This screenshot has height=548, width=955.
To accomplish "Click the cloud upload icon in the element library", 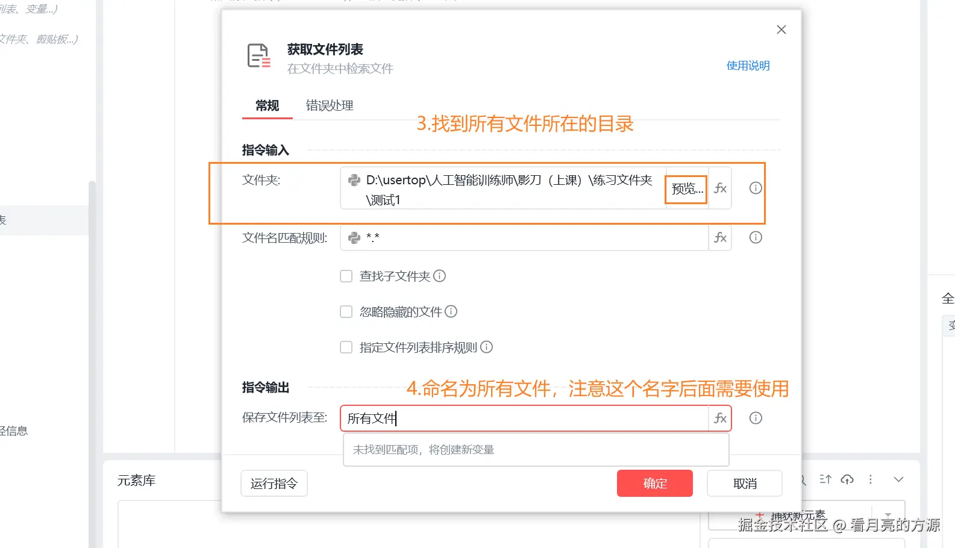I will 848,479.
